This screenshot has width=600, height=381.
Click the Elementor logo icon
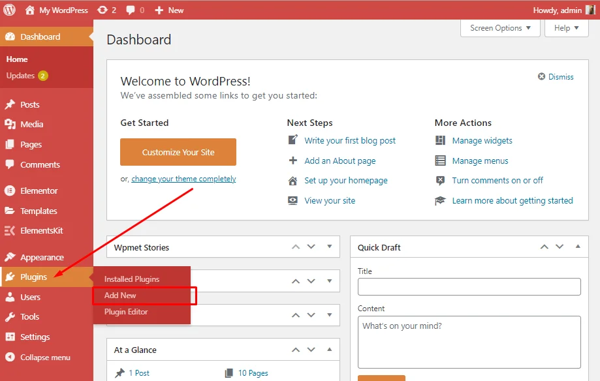click(x=10, y=190)
